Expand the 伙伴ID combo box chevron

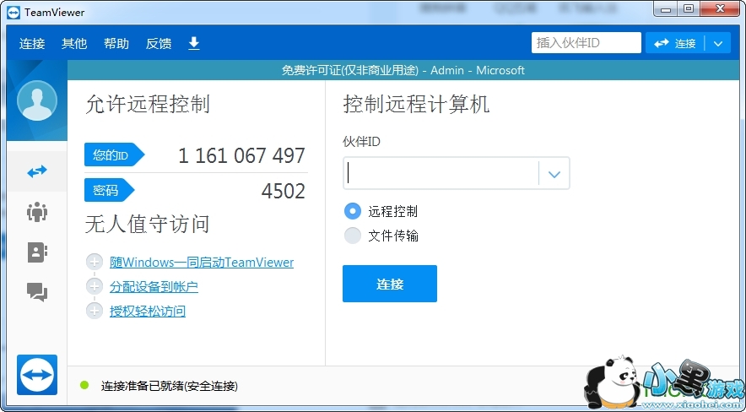point(554,174)
